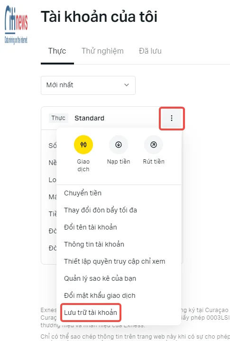Image resolution: width=230 pixels, height=341 pixels.
Task: Open Nạp tiền deposit icon
Action: pos(119,145)
